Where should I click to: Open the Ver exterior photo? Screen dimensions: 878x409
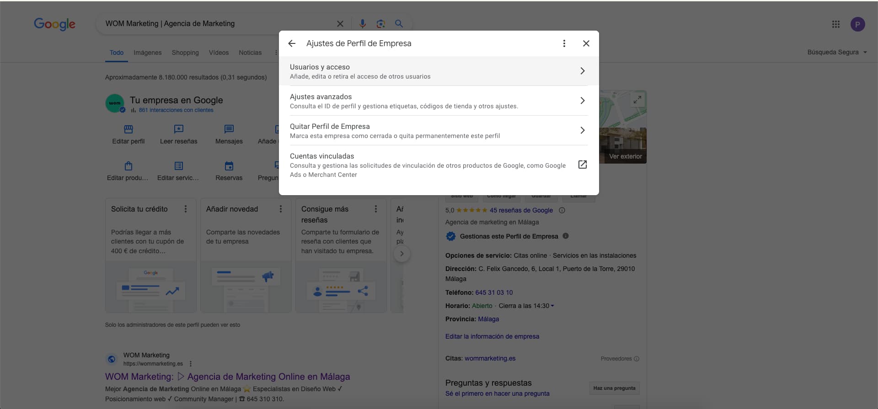click(623, 145)
